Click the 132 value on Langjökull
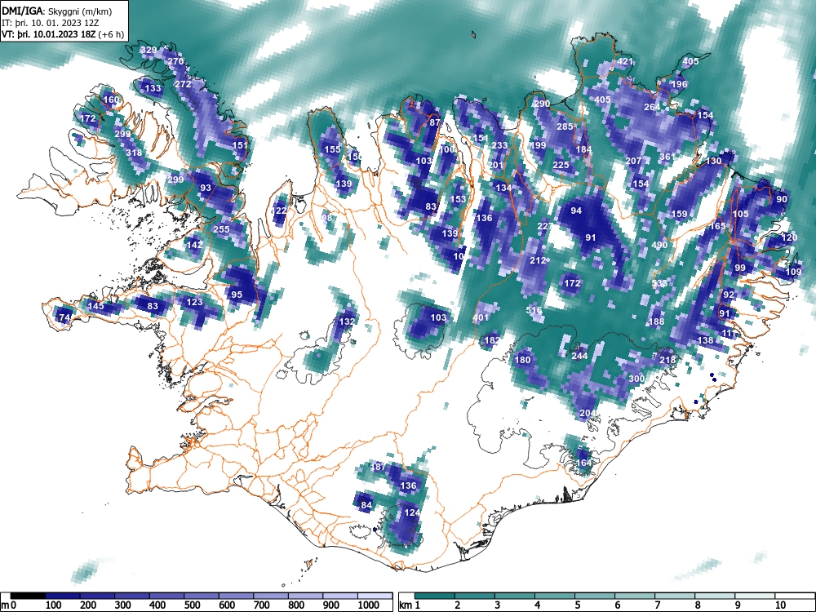 (347, 321)
